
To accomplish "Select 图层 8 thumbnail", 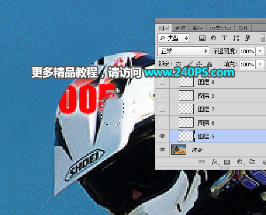I will coord(186,82).
